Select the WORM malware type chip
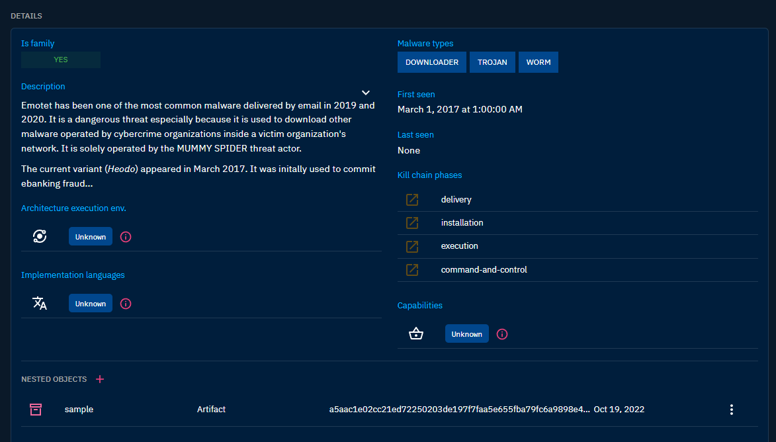776x442 pixels. point(539,62)
